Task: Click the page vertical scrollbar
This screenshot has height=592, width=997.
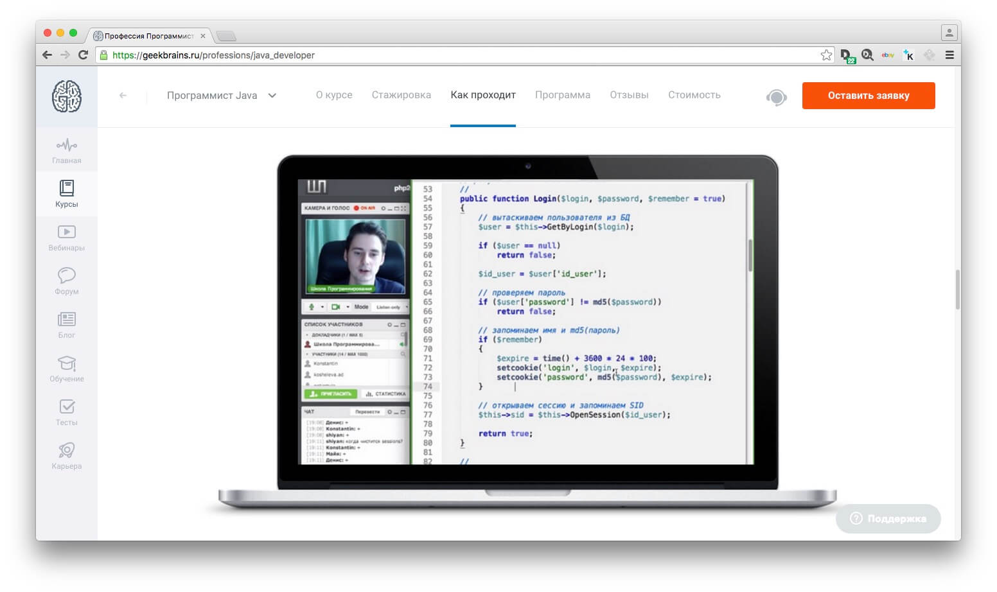Action: tap(957, 290)
